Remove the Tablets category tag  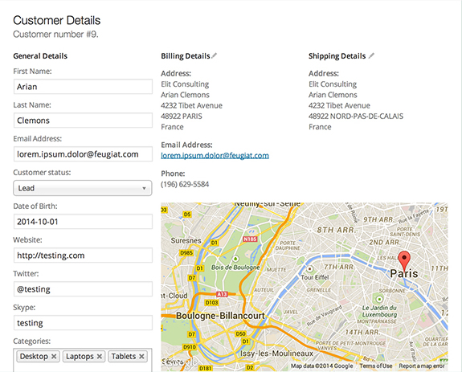coord(141,357)
